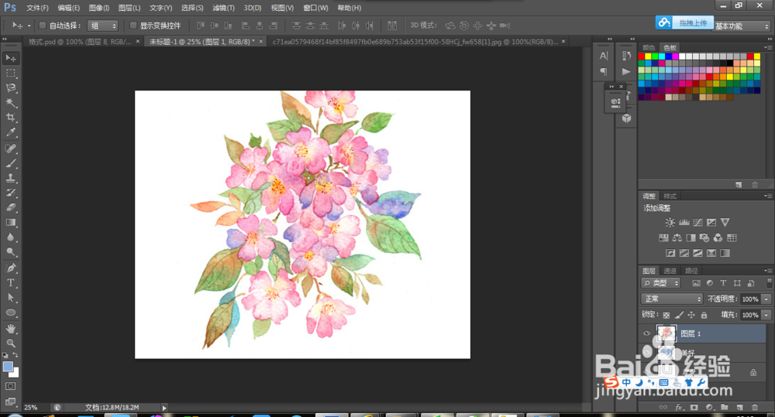The height and width of the screenshot is (417, 775).
Task: Select the Lasso tool
Action: (10, 88)
